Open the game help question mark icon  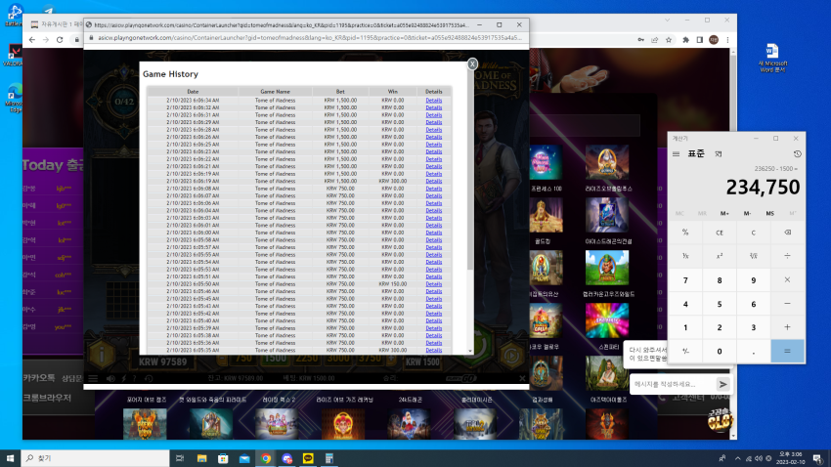pyautogui.click(x=135, y=378)
